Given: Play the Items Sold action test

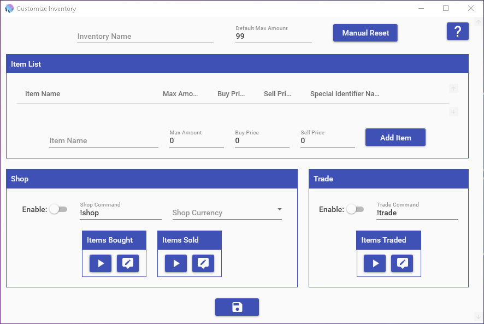Looking at the screenshot, I should coord(176,263).
